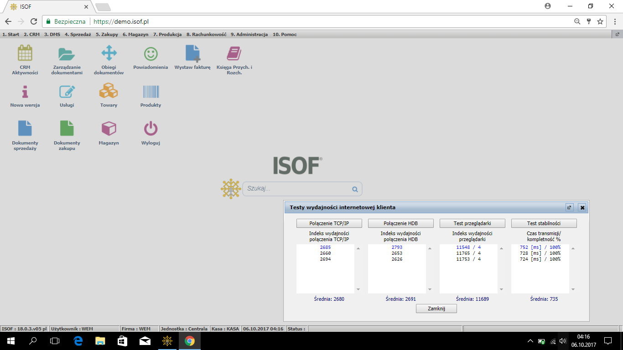Click the ISOF : 18.0.3.v05 pl status entry
Image resolution: width=623 pixels, height=350 pixels.
point(24,329)
